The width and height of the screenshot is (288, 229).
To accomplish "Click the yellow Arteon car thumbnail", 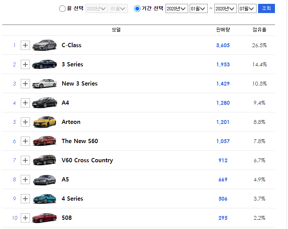I will [45, 122].
